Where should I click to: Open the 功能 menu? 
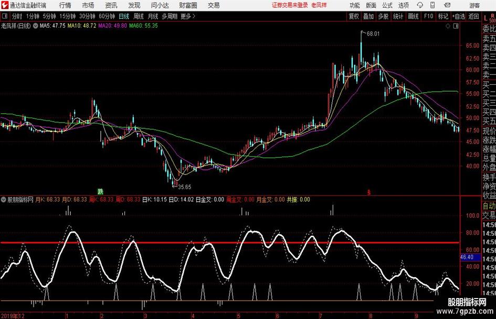click(x=355, y=5)
